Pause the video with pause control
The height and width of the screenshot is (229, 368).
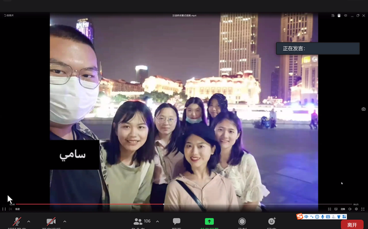click(4, 209)
